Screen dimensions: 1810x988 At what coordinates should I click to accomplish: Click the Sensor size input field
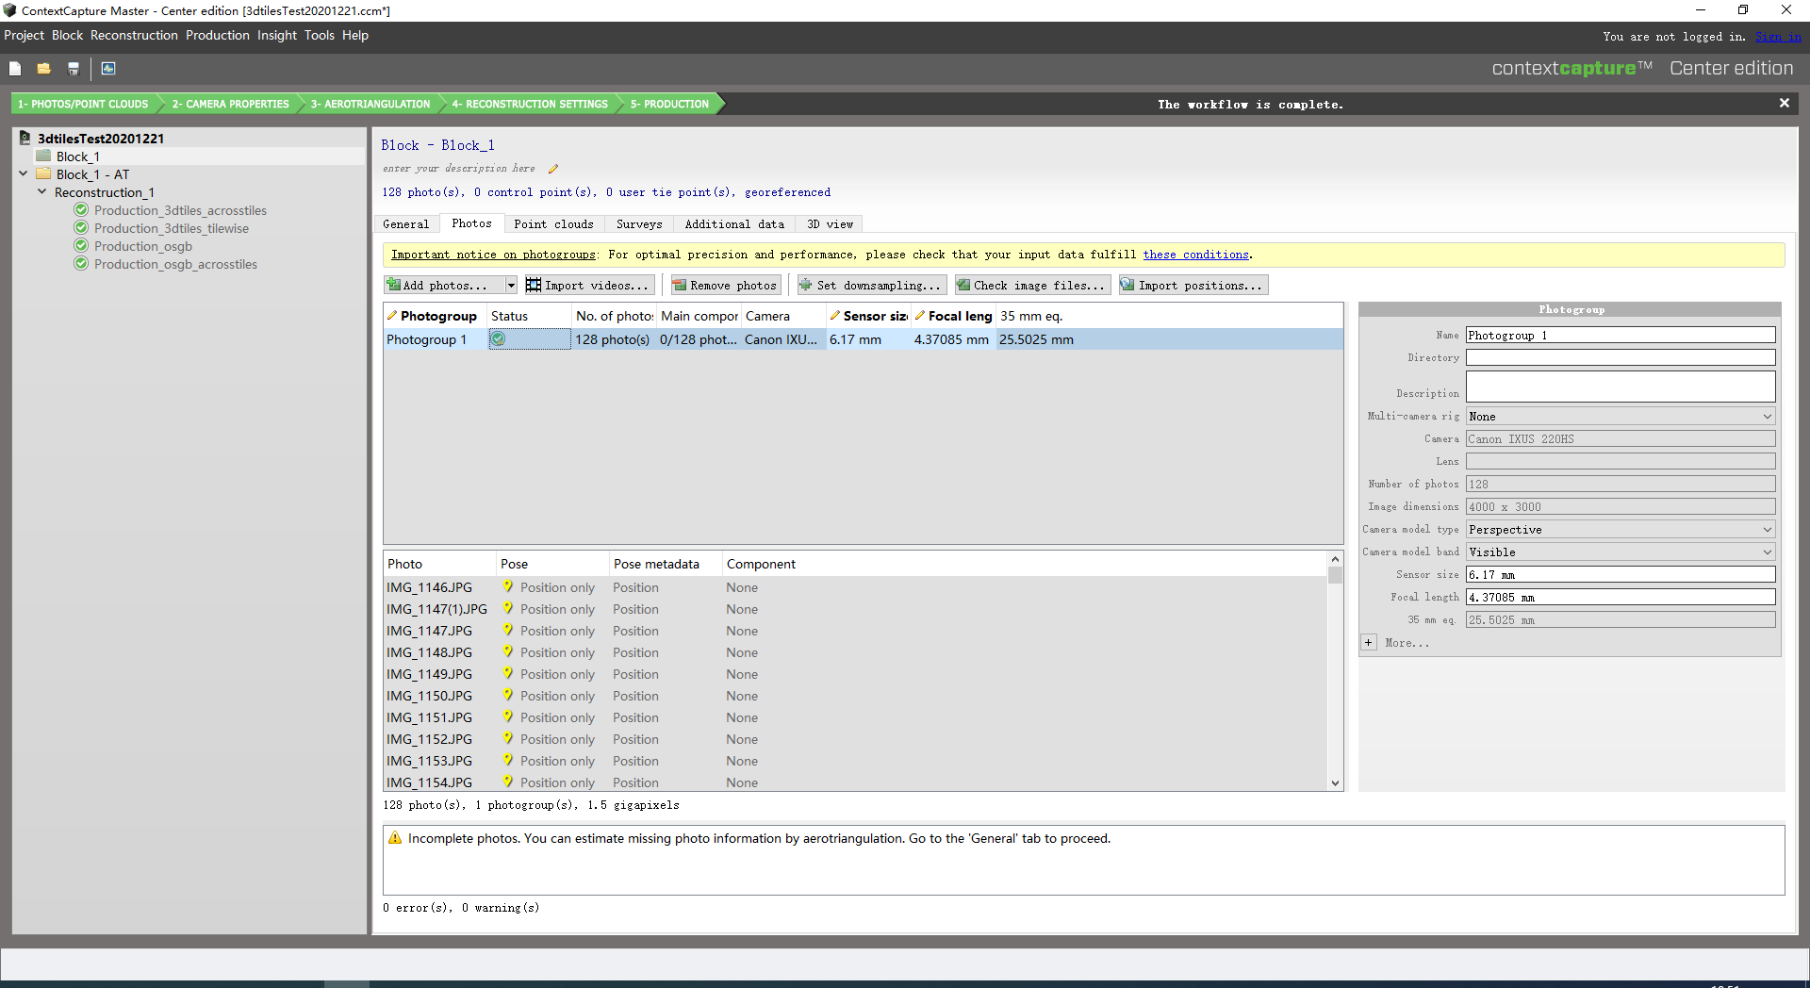(1621, 575)
